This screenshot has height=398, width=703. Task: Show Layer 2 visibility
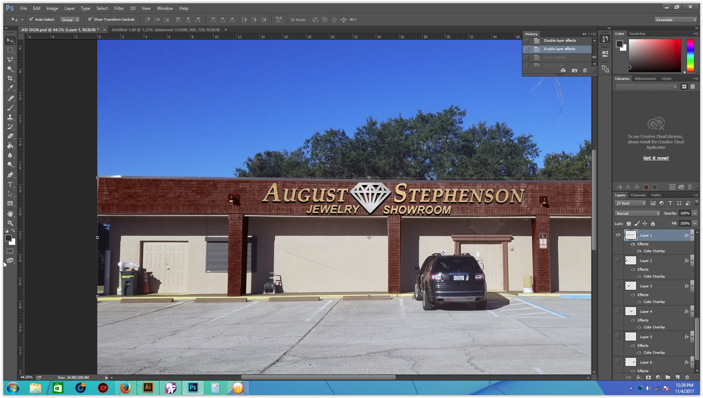618,260
